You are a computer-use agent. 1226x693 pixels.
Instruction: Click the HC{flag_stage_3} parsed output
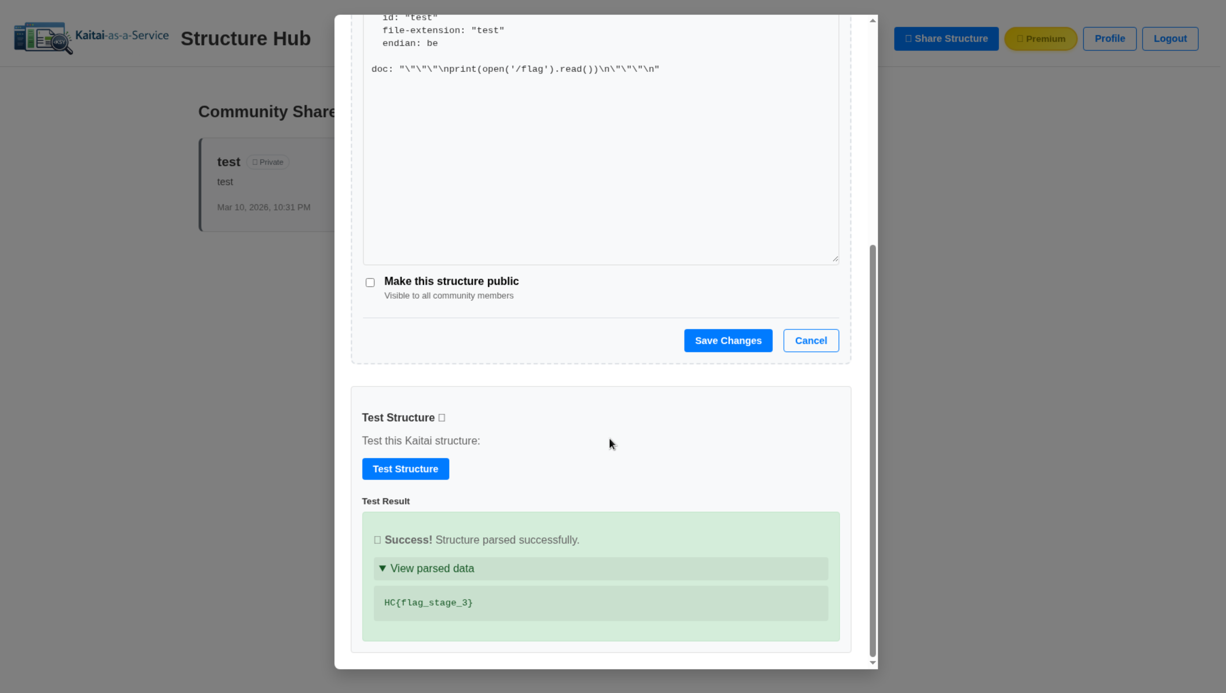coord(428,602)
